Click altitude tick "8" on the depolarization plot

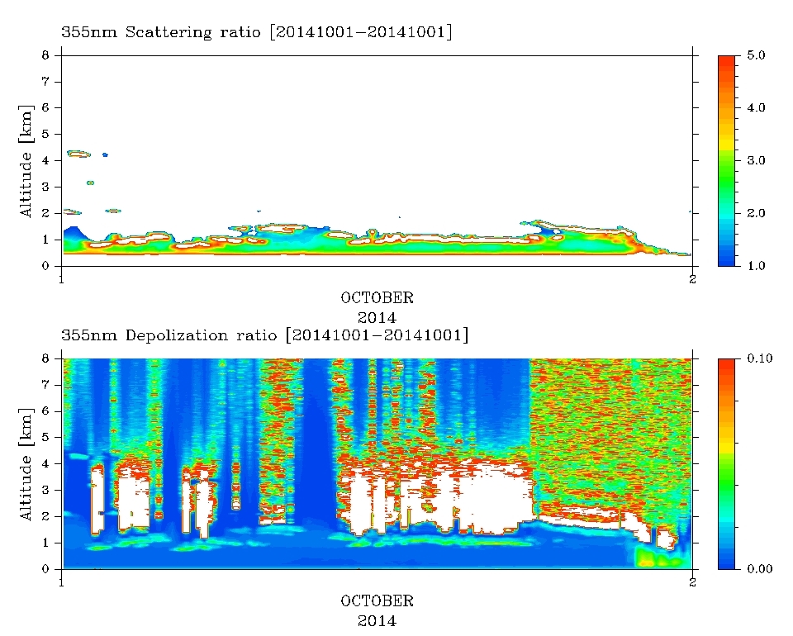pos(45,358)
